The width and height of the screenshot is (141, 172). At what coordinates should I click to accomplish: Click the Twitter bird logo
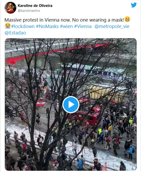click(x=134, y=5)
